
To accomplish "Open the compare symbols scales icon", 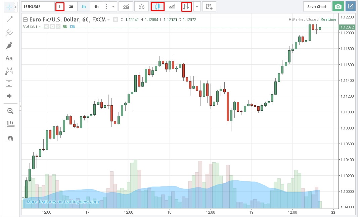I will coord(141,7).
